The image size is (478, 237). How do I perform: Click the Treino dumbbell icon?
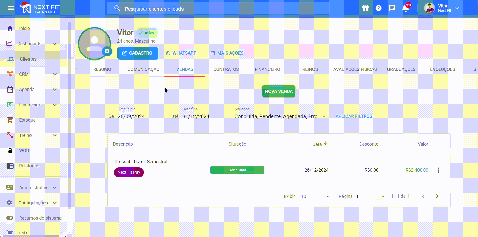(x=10, y=135)
